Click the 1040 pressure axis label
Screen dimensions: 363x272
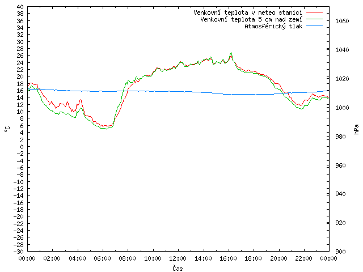pyautogui.click(x=342, y=50)
